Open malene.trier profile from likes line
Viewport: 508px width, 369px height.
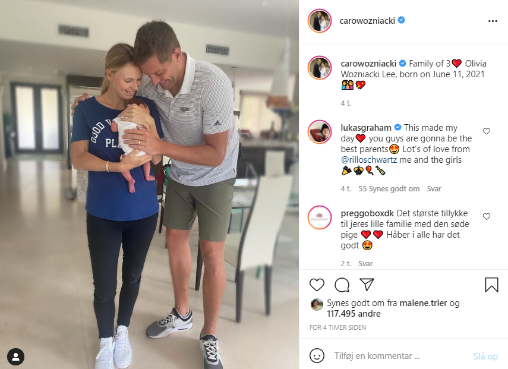coord(423,303)
